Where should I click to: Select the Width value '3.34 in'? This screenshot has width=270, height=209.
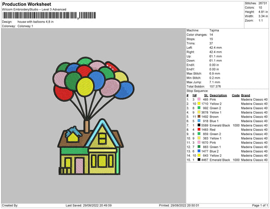click(263, 16)
